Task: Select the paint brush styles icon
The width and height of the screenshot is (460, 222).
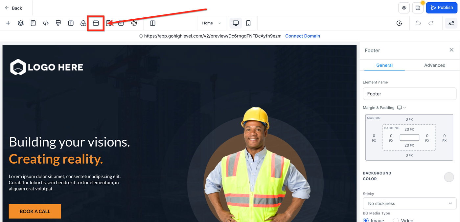Action: [x=58, y=23]
